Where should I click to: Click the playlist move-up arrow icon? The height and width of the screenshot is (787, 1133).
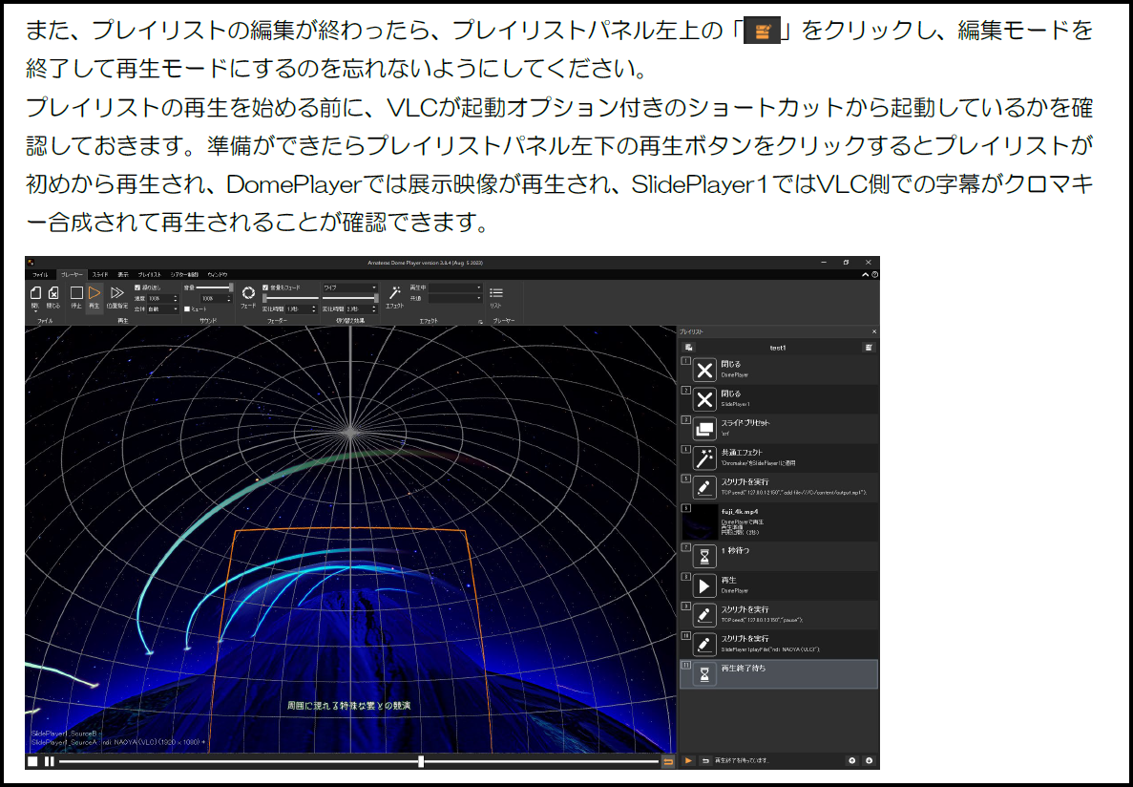(x=852, y=761)
